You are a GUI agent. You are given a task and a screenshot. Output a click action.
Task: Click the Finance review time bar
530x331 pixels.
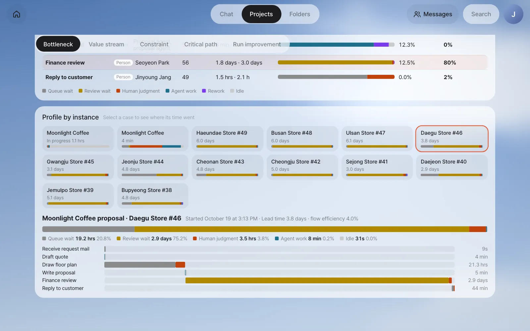coord(336,62)
